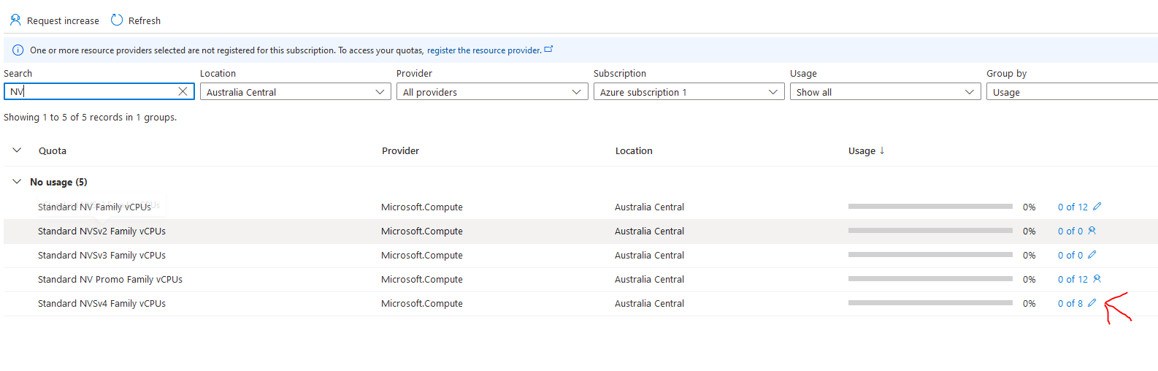Viewport: 1158px width, 371px height.
Task: Click the '0 of 0' link in the Standard NVSv3 Family row
Action: pyautogui.click(x=1070, y=256)
